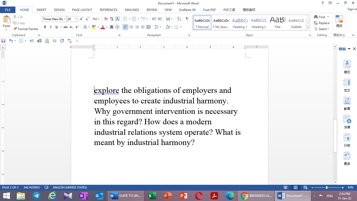Toggle bold formatting
Viewport: 357px width, 201px height.
coord(45,27)
